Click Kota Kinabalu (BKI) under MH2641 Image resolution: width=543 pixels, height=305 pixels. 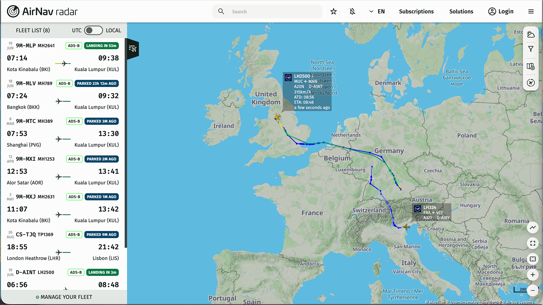tap(29, 69)
